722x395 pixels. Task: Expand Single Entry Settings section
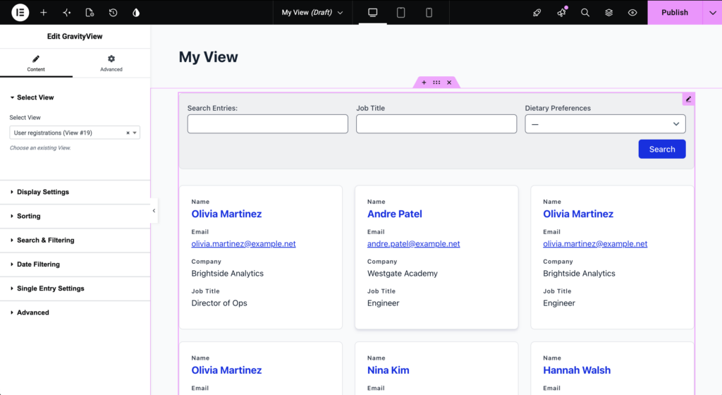[x=75, y=288]
